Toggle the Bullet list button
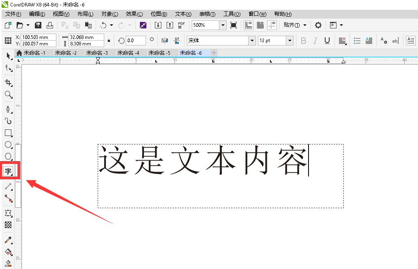This screenshot has width=418, height=269. [x=357, y=41]
